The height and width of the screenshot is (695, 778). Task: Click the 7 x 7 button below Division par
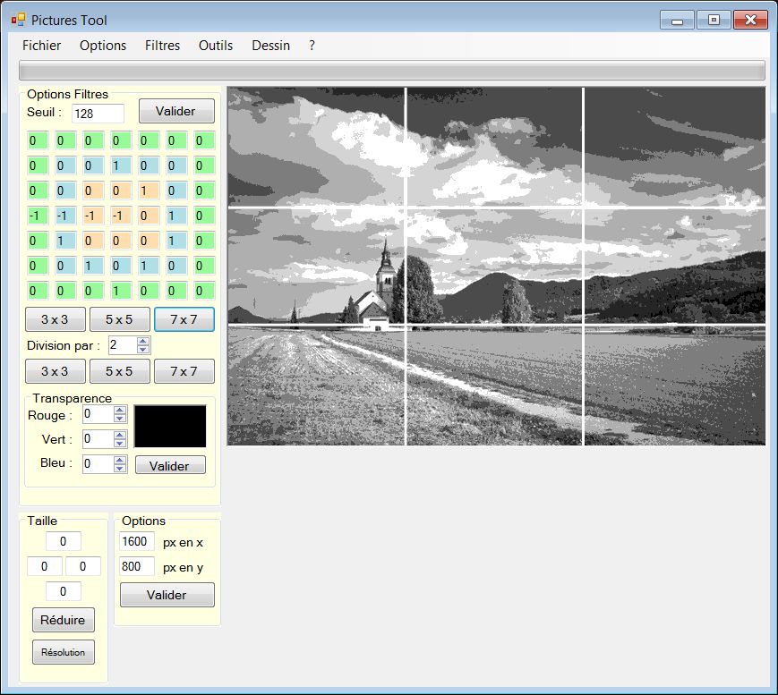pyautogui.click(x=184, y=371)
